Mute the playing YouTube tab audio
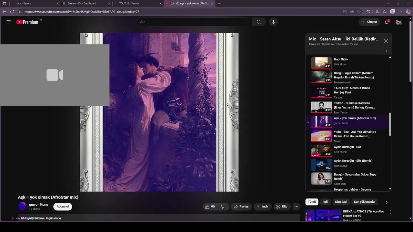Viewport: 413px width, 232px height. click(x=173, y=4)
